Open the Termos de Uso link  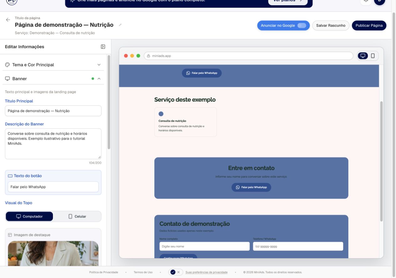tap(143, 272)
